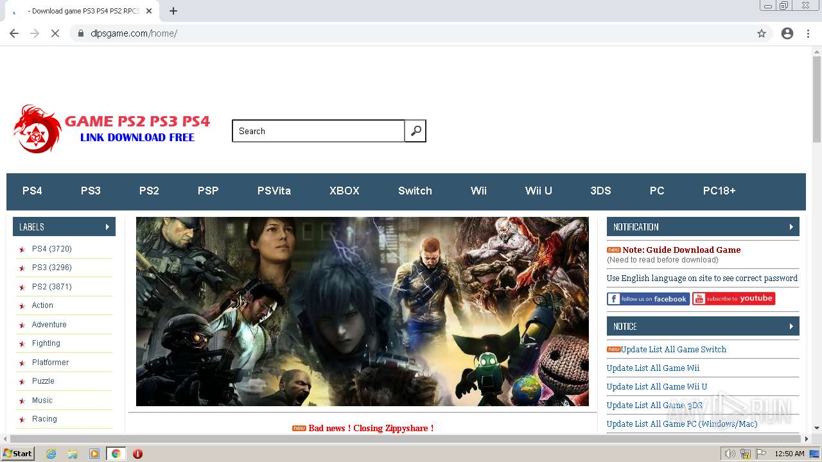Open Use English language on site link
822x462 pixels.
[702, 278]
